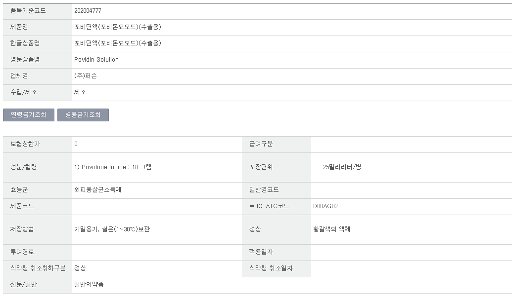The height and width of the screenshot is (297, 512).
Task: Select product code 202004777 value
Action: coord(88,11)
